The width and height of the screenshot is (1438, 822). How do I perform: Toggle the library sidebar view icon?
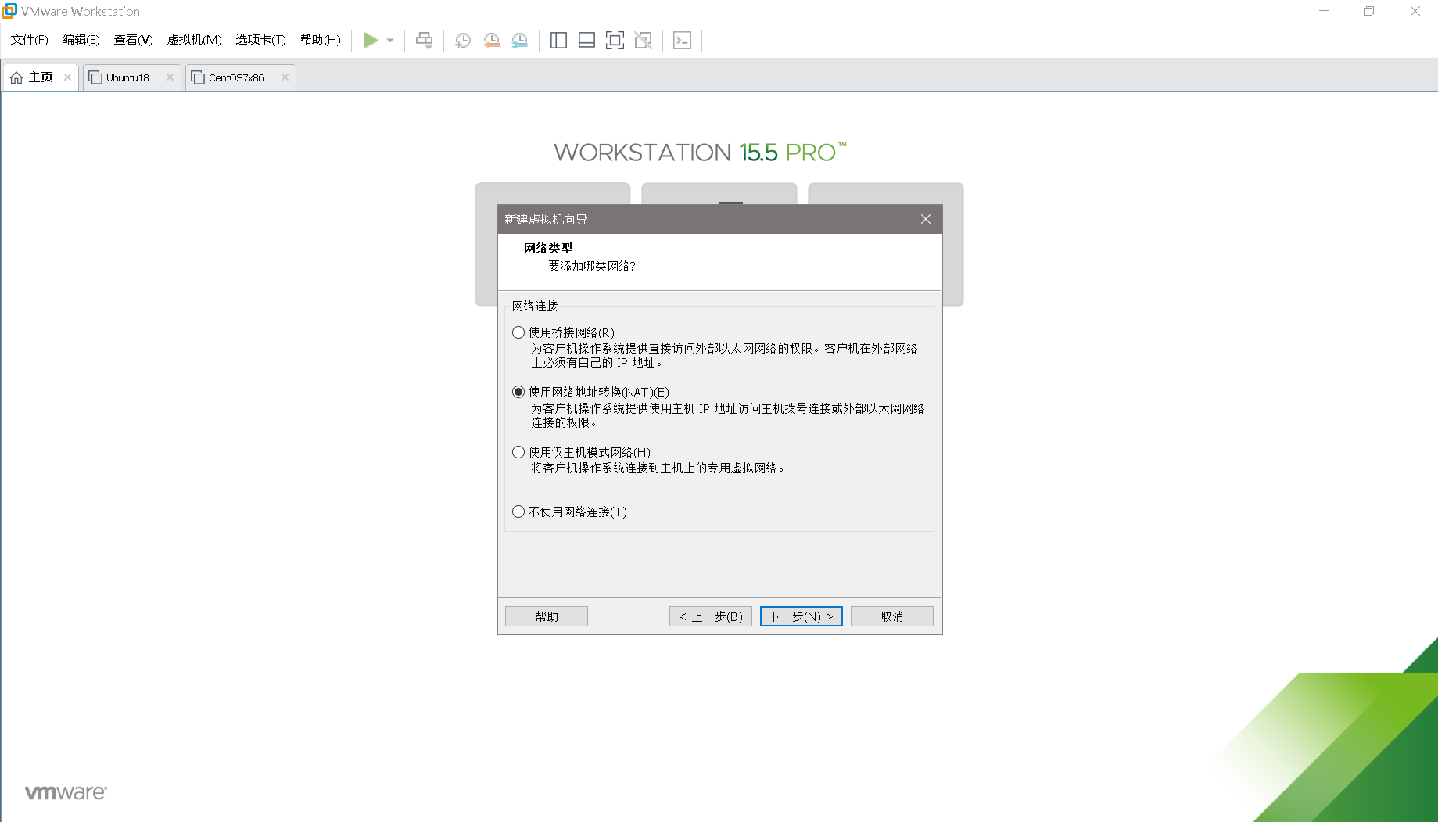(558, 41)
